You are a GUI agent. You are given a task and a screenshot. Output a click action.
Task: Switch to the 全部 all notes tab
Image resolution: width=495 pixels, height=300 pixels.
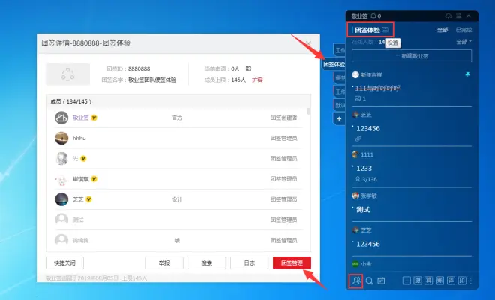click(442, 30)
